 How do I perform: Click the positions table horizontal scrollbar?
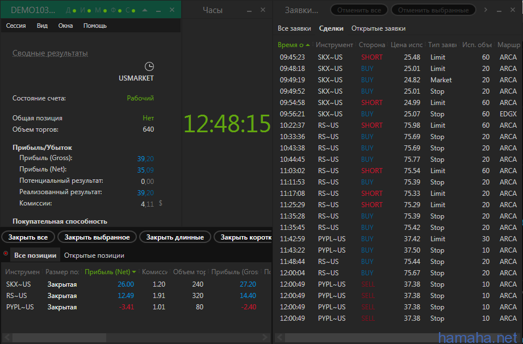[60, 337]
